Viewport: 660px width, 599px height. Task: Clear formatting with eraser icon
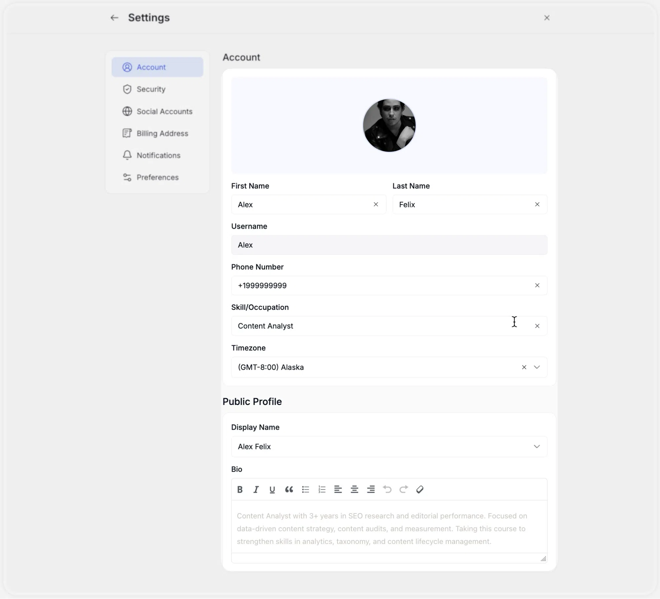[x=420, y=489]
